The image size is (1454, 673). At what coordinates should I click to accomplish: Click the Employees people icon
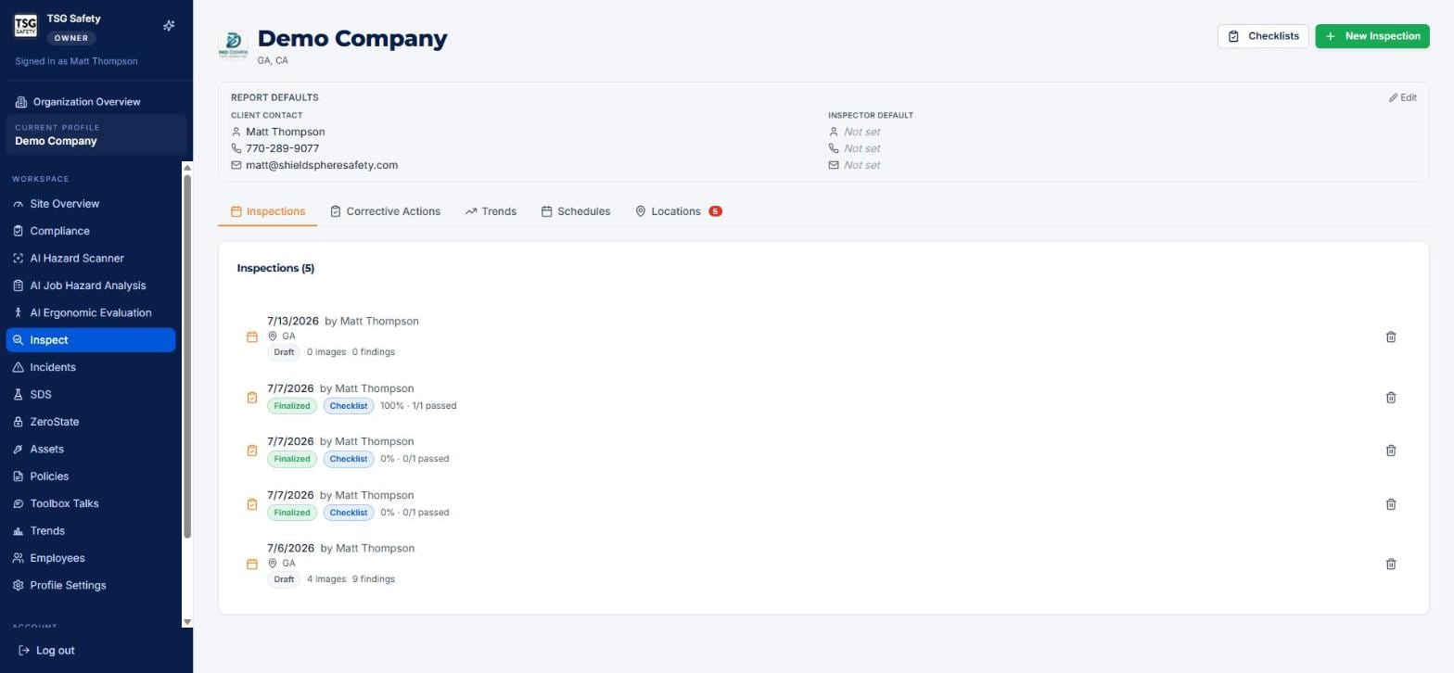click(x=18, y=558)
